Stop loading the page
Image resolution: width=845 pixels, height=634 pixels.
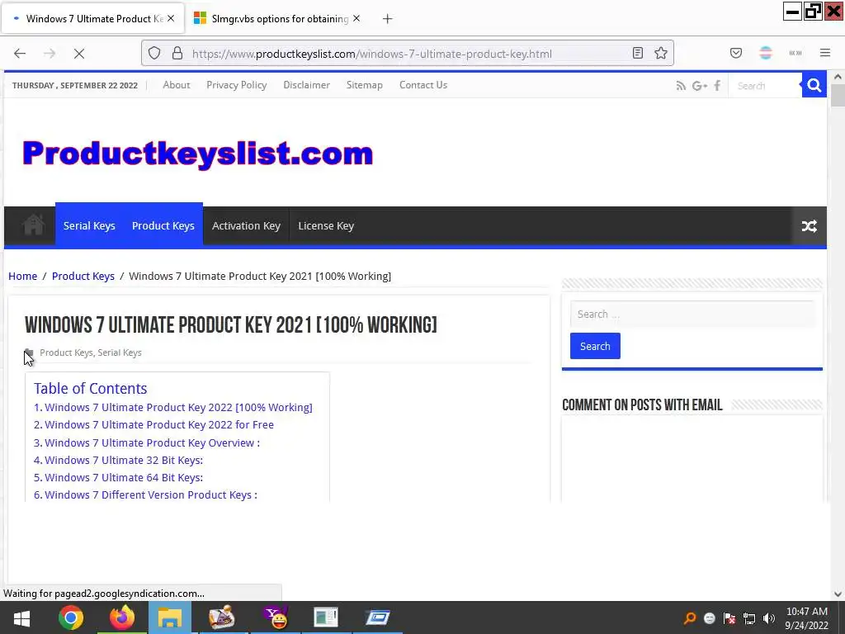tap(78, 54)
